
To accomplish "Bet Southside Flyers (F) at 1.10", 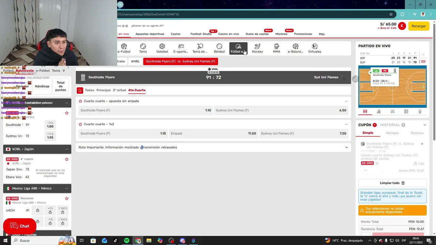I will [146, 110].
